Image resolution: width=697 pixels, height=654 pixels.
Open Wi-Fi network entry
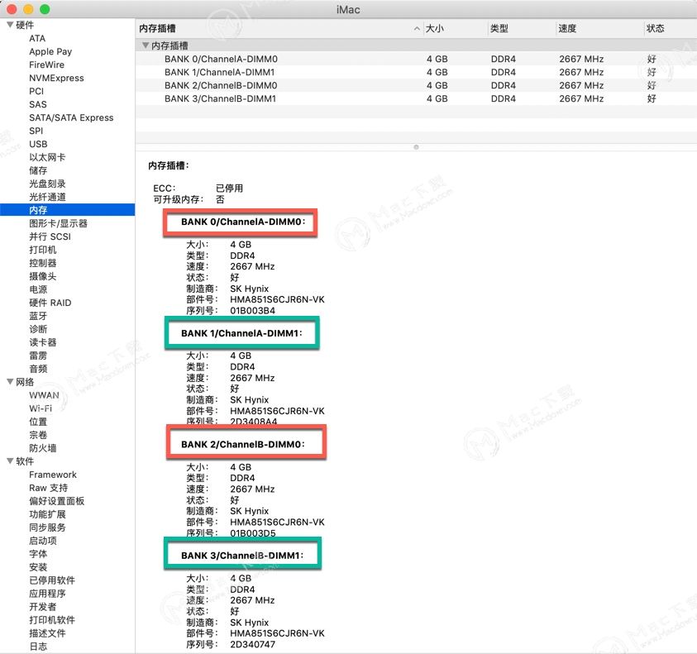point(41,408)
